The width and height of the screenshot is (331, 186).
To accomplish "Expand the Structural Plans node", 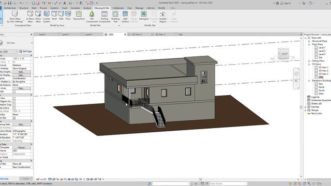I will 309,41.
